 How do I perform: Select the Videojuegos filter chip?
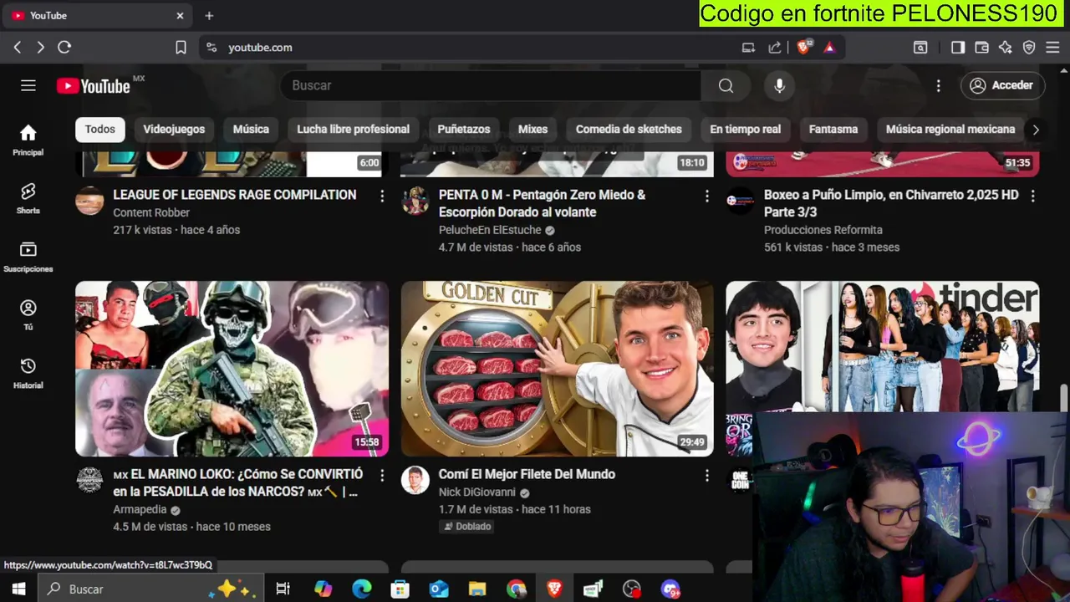coord(174,129)
